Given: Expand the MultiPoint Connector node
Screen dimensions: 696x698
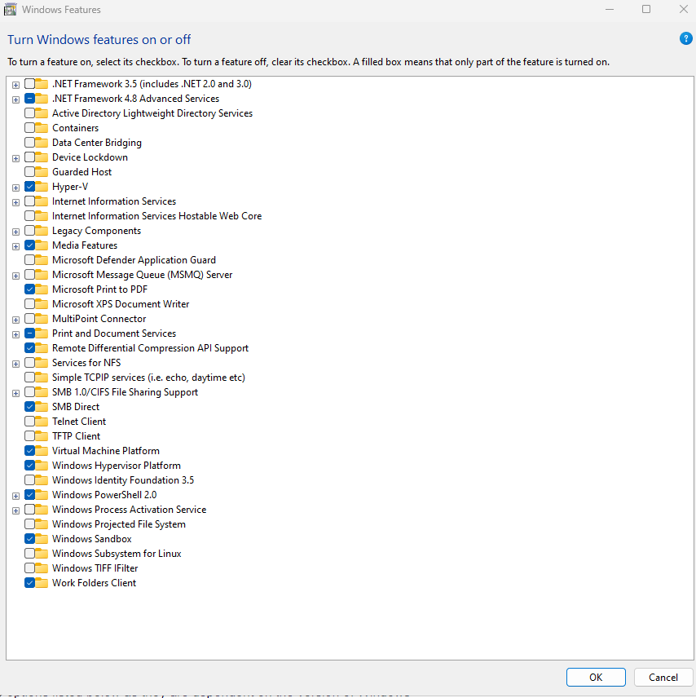Looking at the screenshot, I should pyautogui.click(x=15, y=320).
